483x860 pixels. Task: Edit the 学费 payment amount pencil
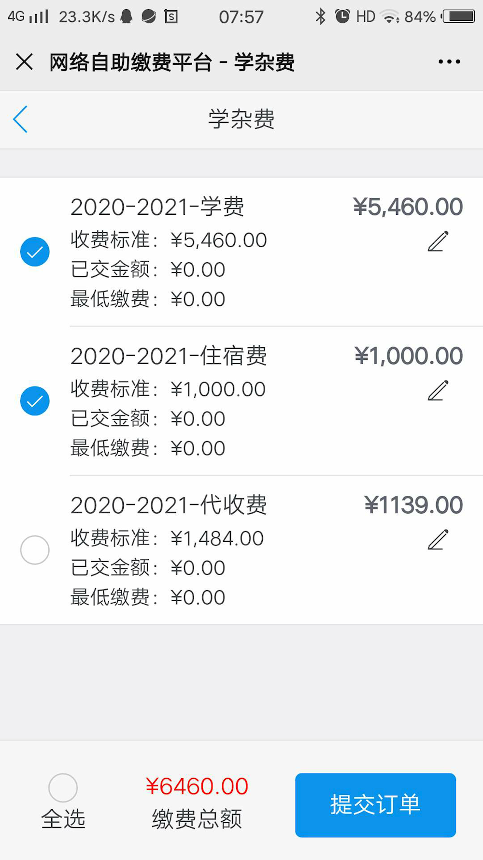[x=438, y=241]
